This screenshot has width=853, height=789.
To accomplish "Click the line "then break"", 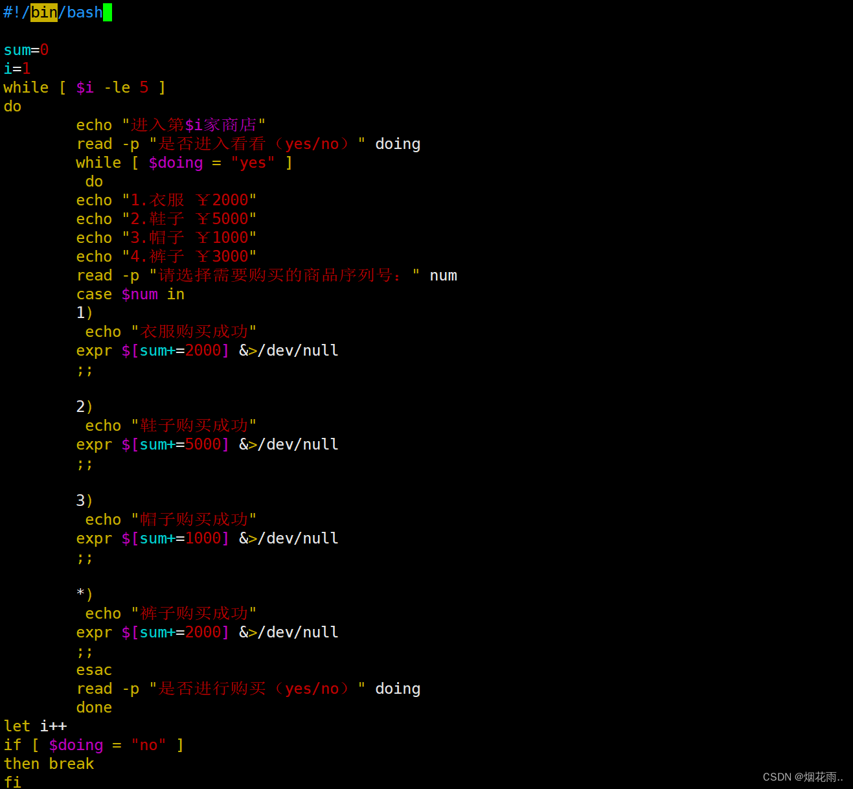I will pos(49,764).
